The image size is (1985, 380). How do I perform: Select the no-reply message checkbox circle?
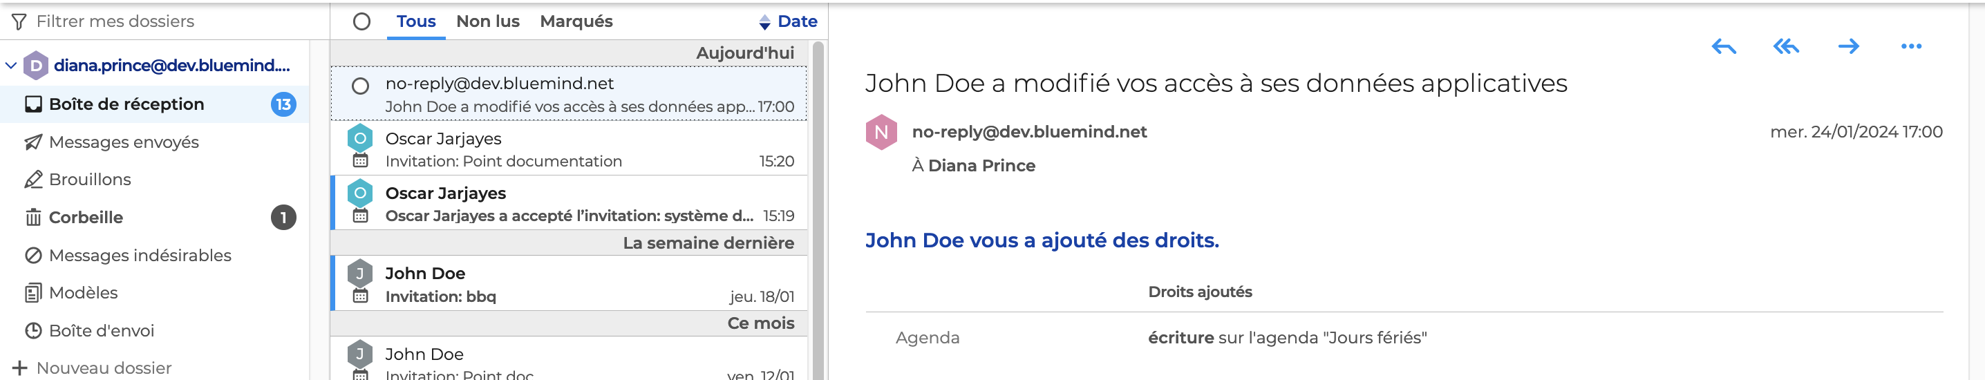(360, 86)
